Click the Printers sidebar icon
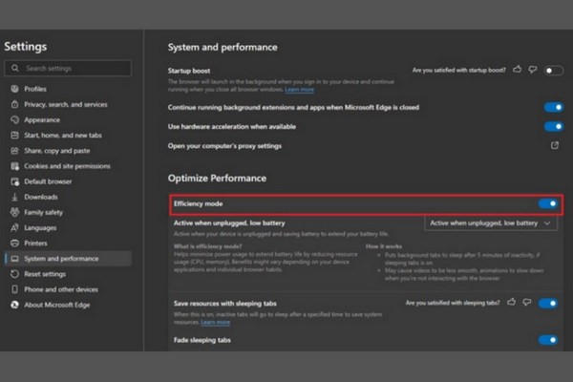This screenshot has width=573, height=382. [x=14, y=243]
